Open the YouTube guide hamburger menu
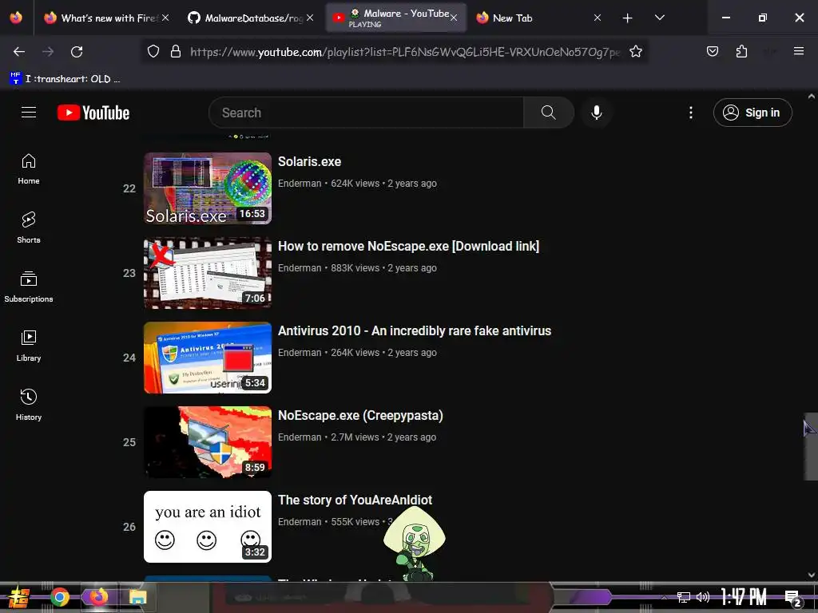Viewport: 818px width, 613px height. pos(29,113)
